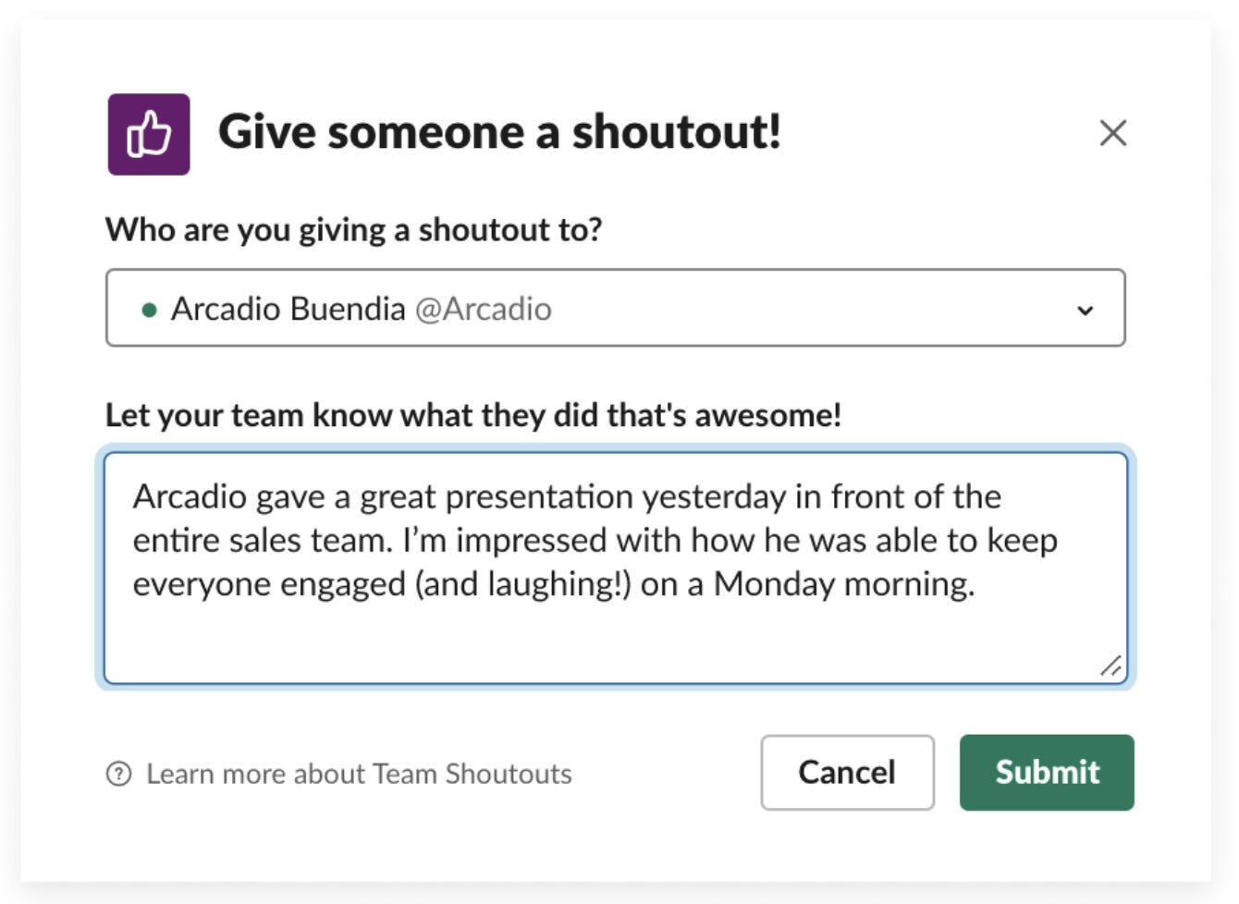Screen dimensions: 1239x904
Task: Click "Who are you giving a shoutout to?" label
Action: pyautogui.click(x=353, y=230)
